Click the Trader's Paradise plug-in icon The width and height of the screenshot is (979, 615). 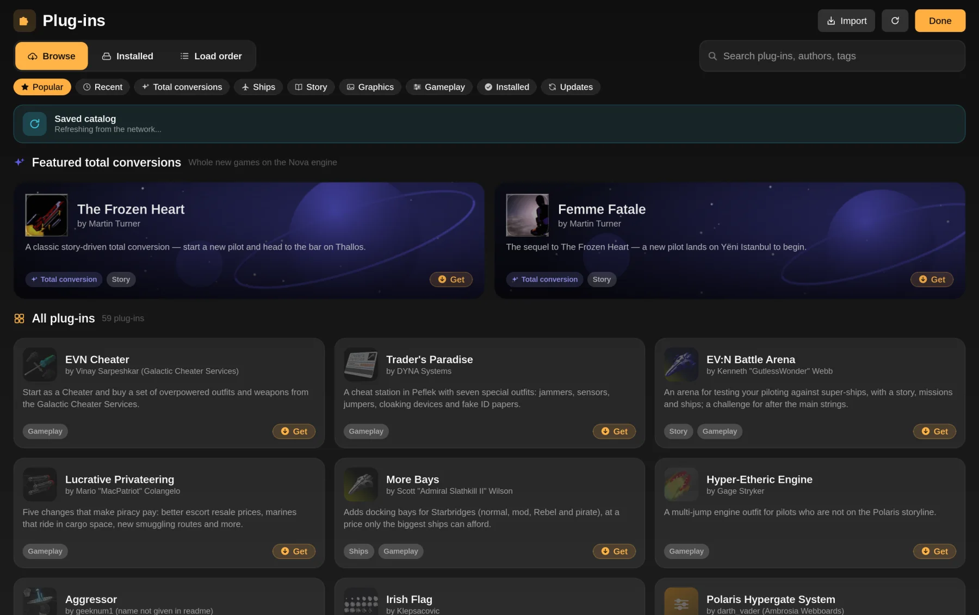click(x=361, y=364)
